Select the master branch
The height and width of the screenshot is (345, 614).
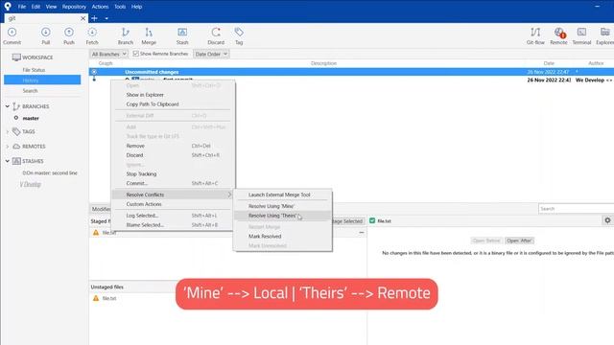pos(31,118)
